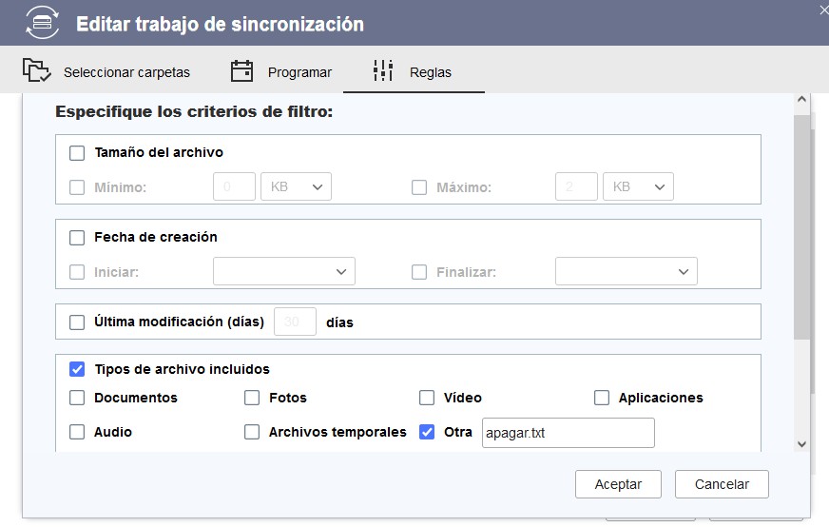Open the Mínimo size unit KB dropdown
Viewport: 829px width, 527px height.
(x=296, y=187)
